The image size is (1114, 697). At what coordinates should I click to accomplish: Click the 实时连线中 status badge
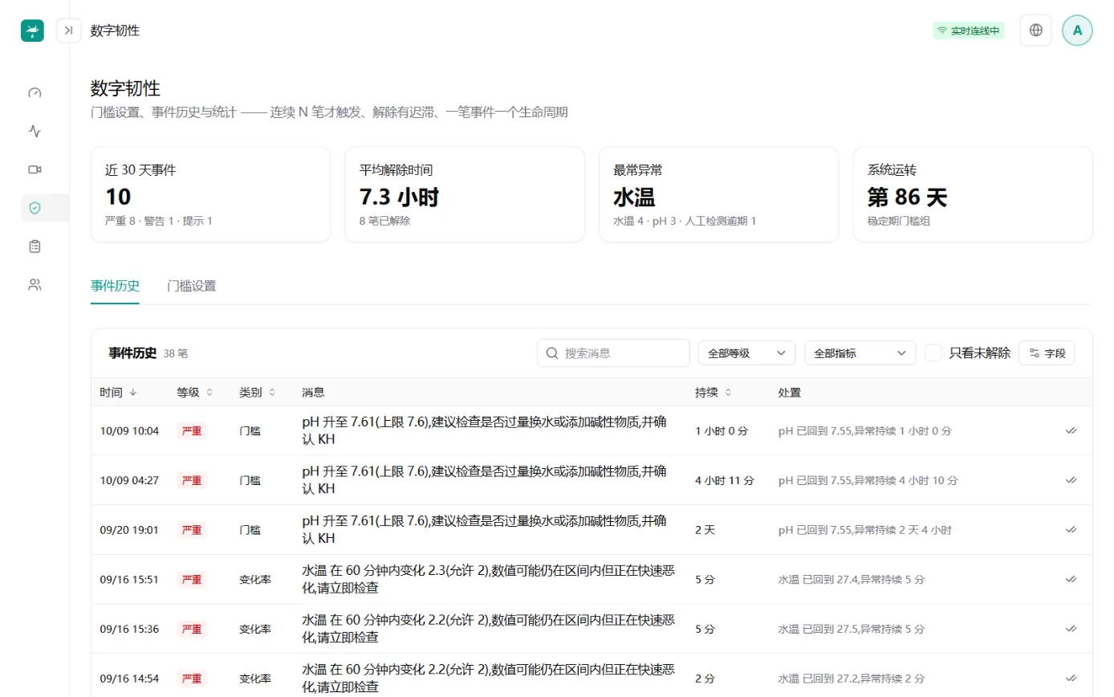pos(969,31)
